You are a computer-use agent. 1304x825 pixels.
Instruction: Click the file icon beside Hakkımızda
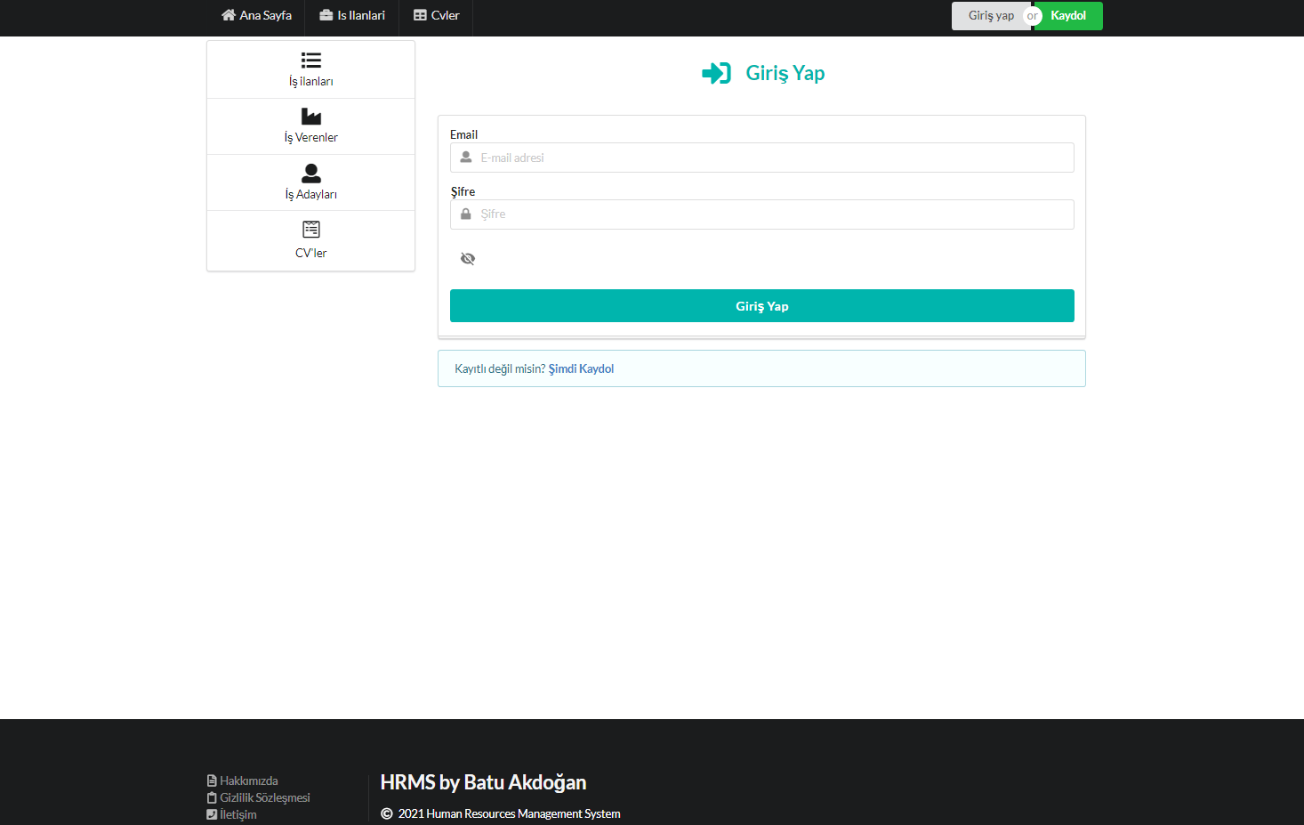click(x=212, y=781)
